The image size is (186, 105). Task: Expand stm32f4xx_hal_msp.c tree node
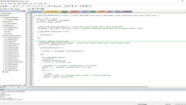(4, 28)
